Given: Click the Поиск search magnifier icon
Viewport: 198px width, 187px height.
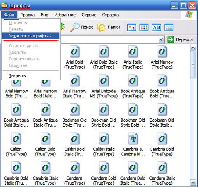Looking at the screenshot, I should tap(74, 27).
